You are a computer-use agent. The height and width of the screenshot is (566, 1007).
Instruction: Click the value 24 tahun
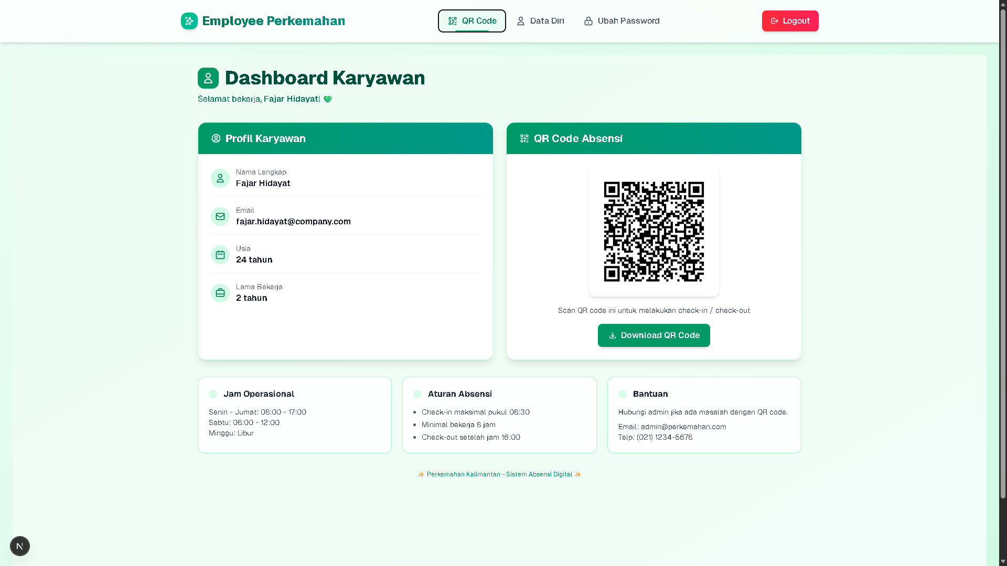(254, 260)
